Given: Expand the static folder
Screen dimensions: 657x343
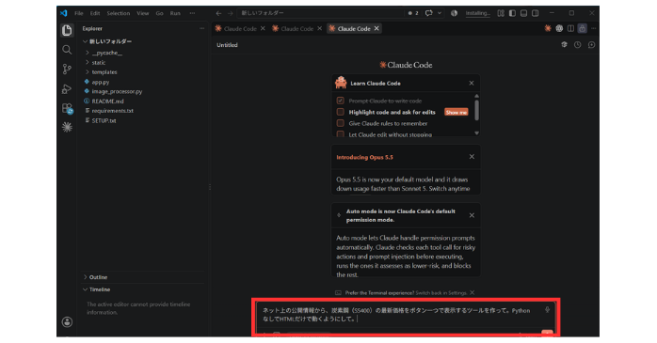Looking at the screenshot, I should coord(88,62).
